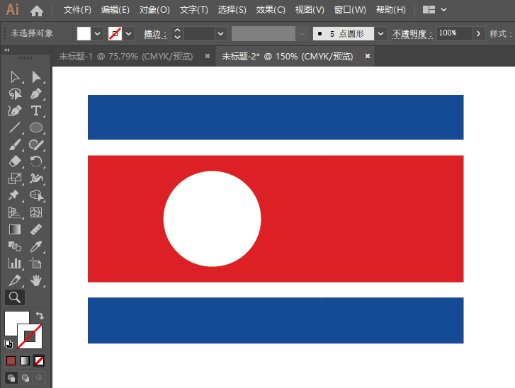Open the 编辑(E) menu
The width and height of the screenshot is (515, 388).
[x=115, y=10]
